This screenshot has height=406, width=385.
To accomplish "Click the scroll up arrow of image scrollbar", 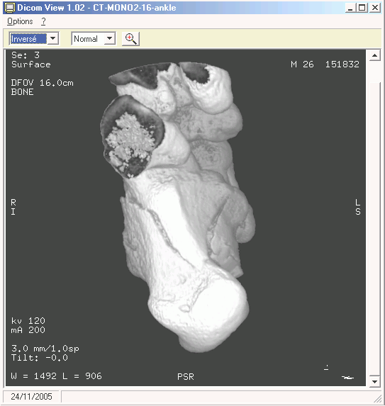I will pyautogui.click(x=374, y=55).
